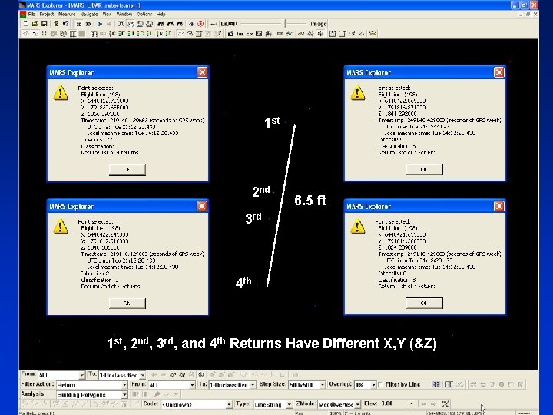Click the '300%' zoom status entry
The width and height of the screenshot is (553, 415).
coord(336,413)
